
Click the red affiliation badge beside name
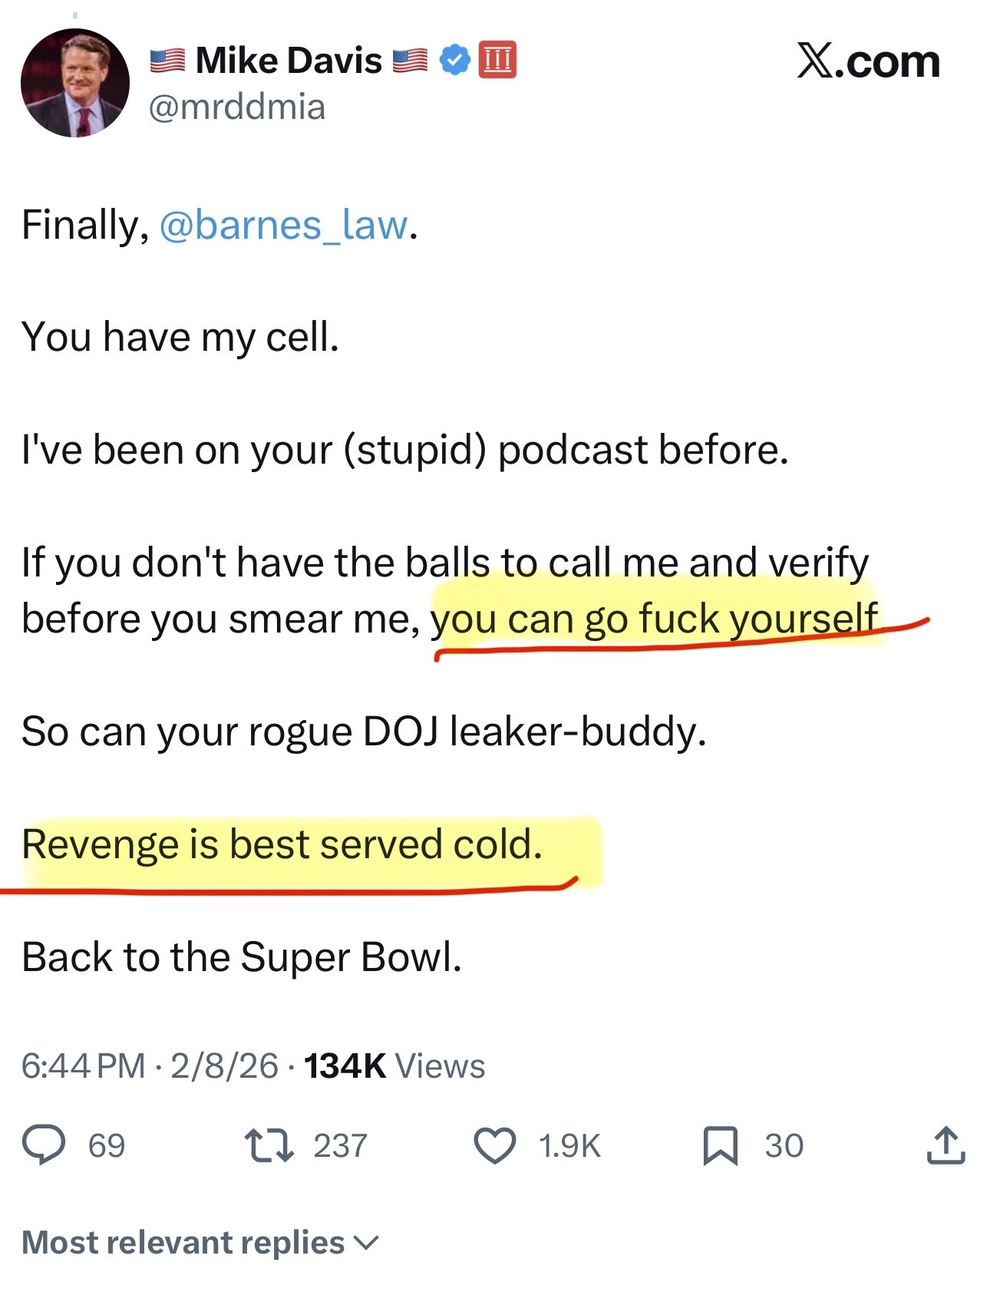[497, 60]
